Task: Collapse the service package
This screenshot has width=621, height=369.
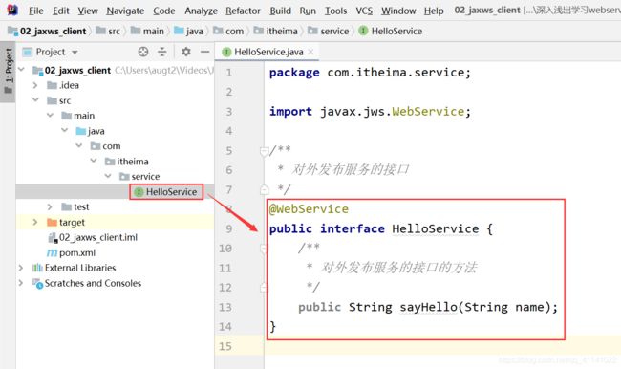Action: coord(108,176)
